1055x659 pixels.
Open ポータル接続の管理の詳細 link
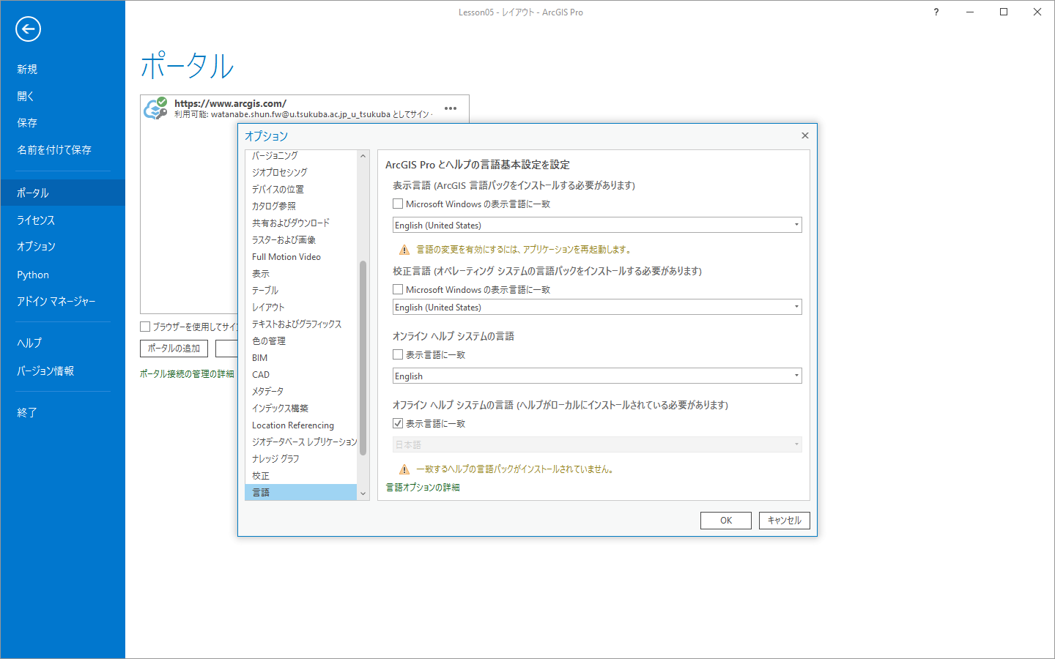pos(187,373)
